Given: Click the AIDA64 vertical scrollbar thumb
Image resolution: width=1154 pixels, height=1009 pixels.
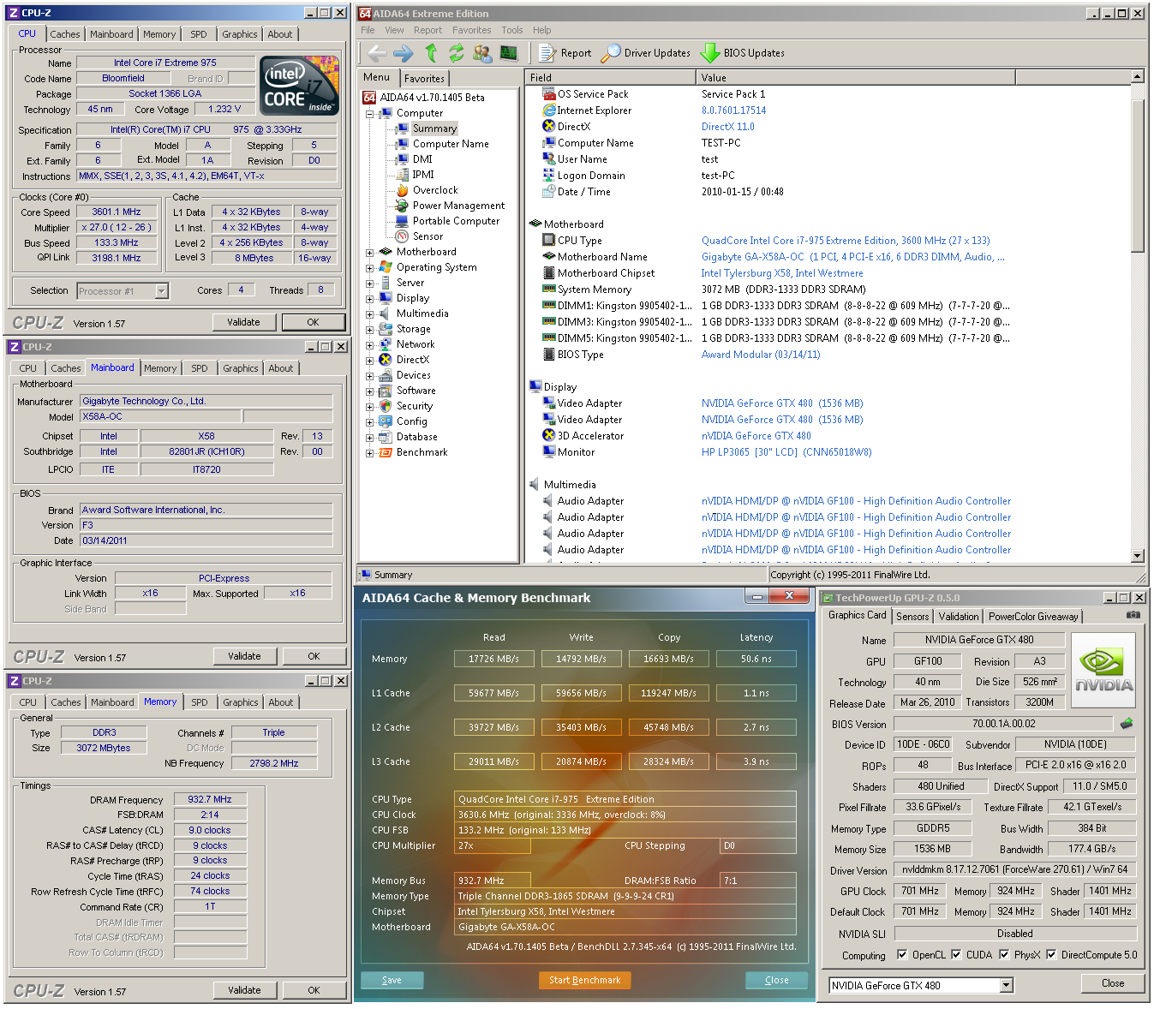Looking at the screenshot, I should [1138, 176].
